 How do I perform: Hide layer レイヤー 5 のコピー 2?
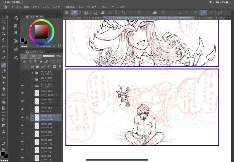tap(23, 93)
